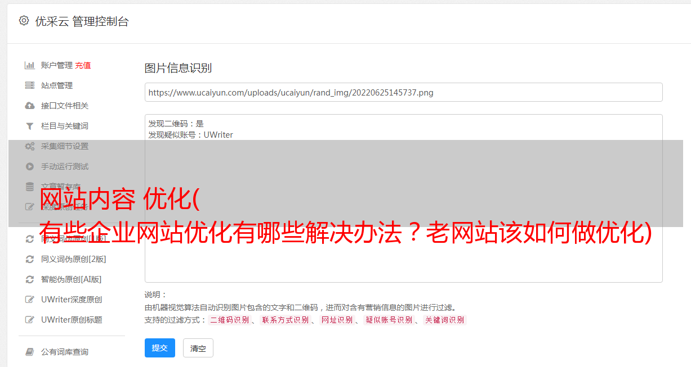This screenshot has height=367, width=691.
Task: Click the image URL input field
Action: click(403, 92)
